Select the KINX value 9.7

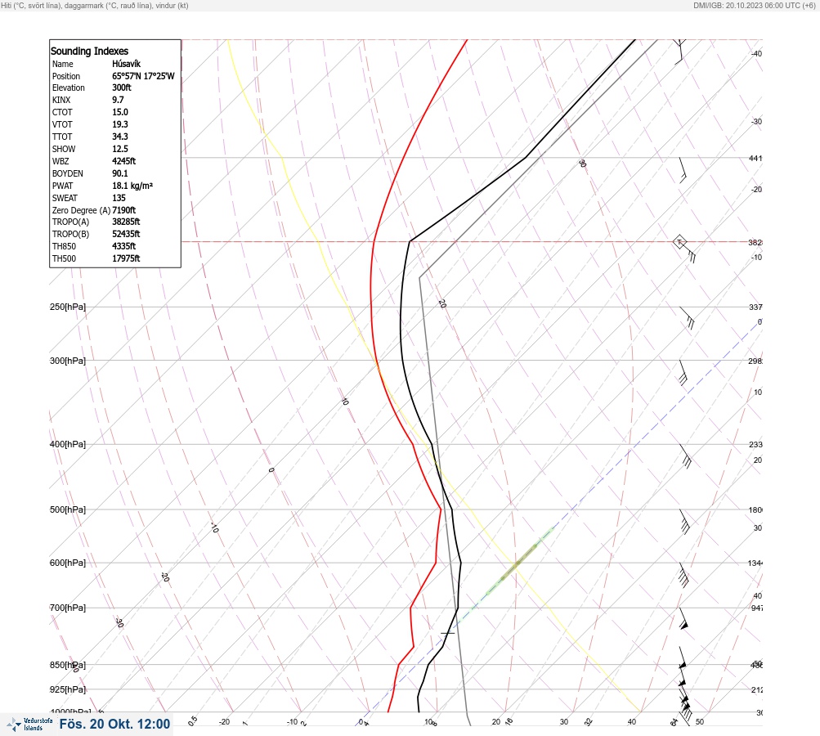pyautogui.click(x=118, y=100)
